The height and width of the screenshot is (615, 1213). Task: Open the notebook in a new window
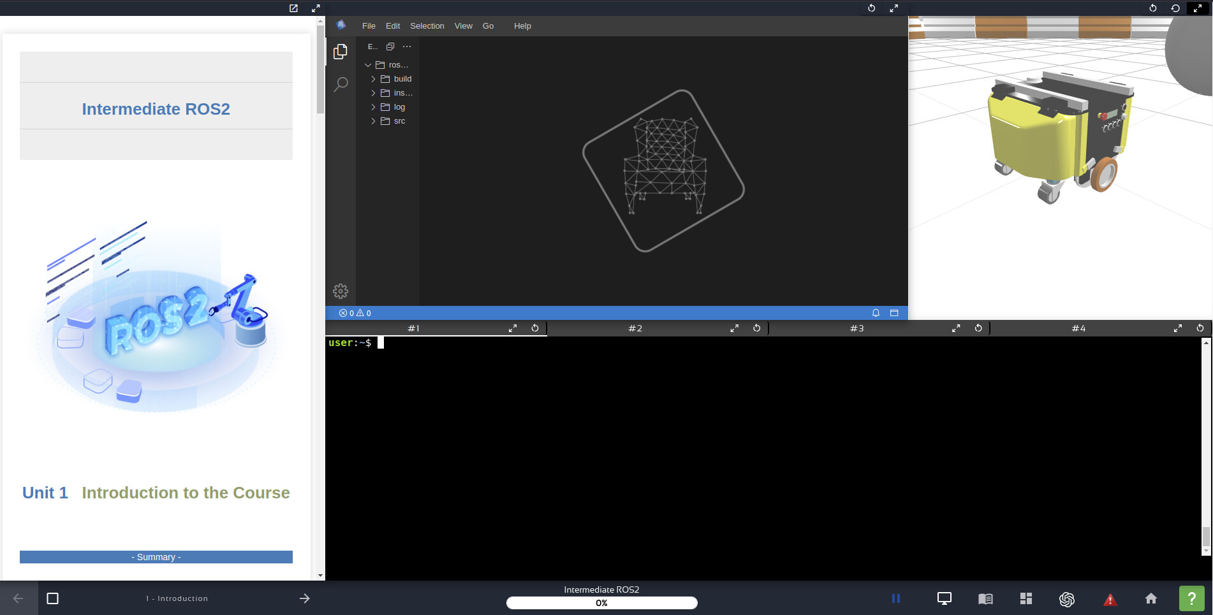[293, 8]
